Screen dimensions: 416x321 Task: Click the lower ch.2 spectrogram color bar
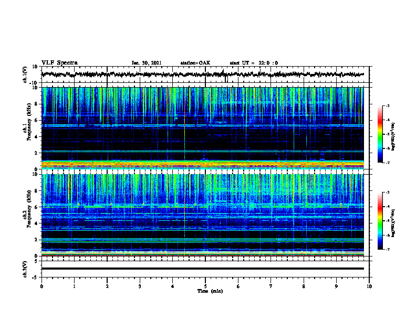point(380,221)
